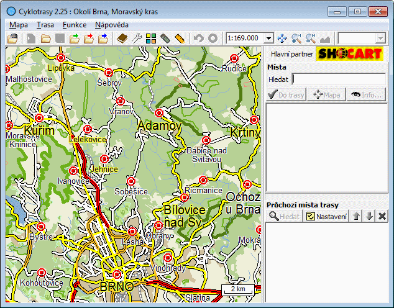
Task: Click the red place marker above Adamov
Action: pos(159,113)
